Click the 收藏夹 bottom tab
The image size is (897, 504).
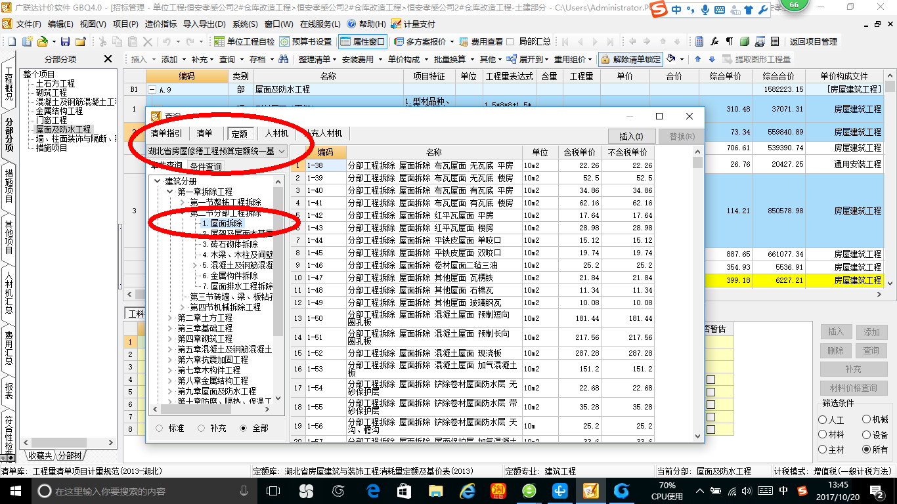[39, 455]
